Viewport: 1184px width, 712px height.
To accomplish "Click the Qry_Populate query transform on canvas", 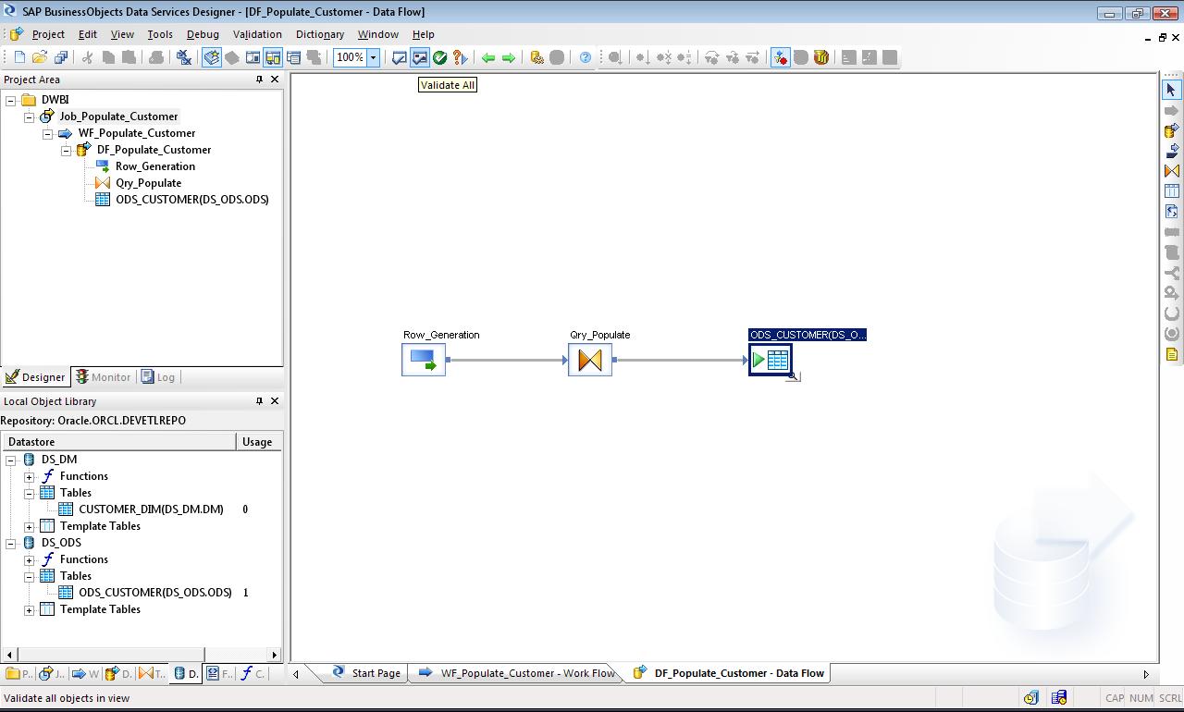I will pos(590,360).
